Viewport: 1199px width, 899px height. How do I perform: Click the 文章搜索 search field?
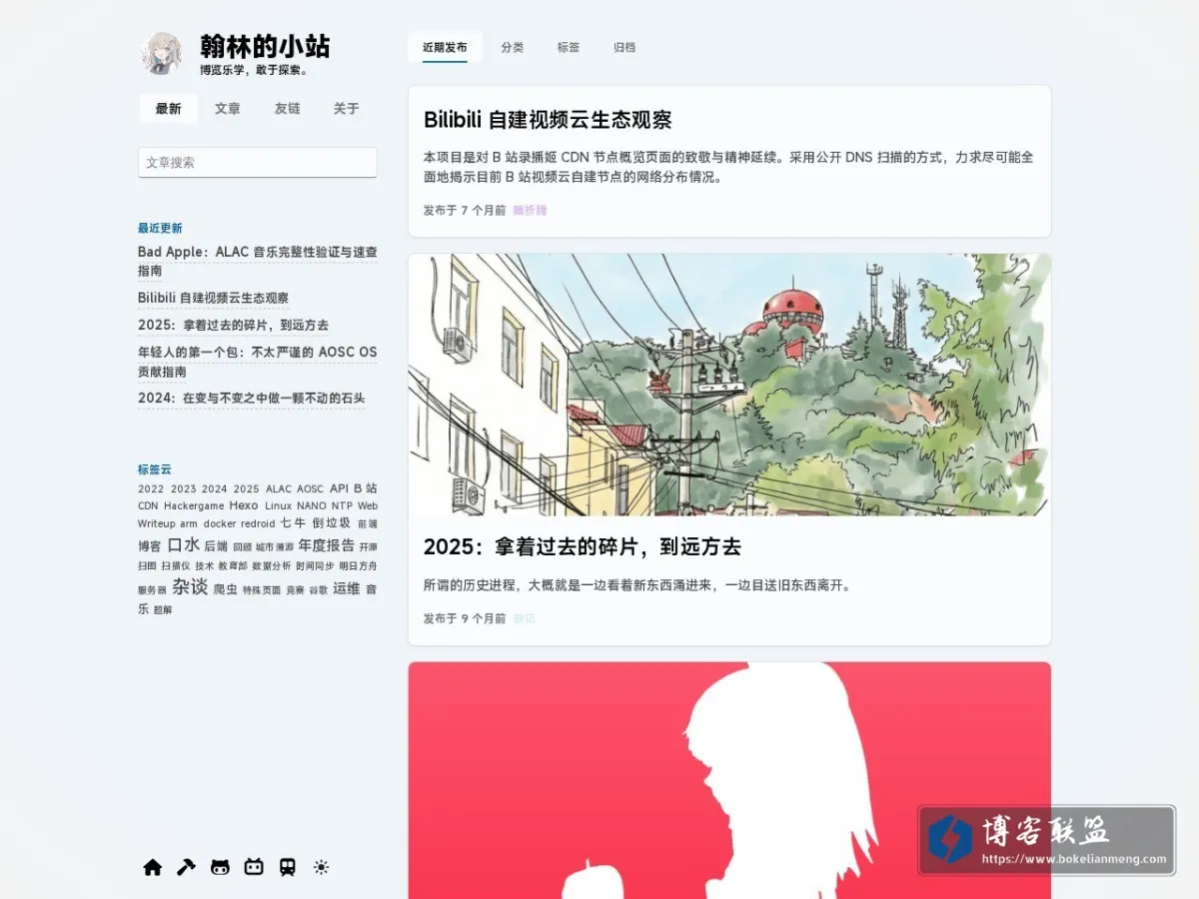click(258, 162)
